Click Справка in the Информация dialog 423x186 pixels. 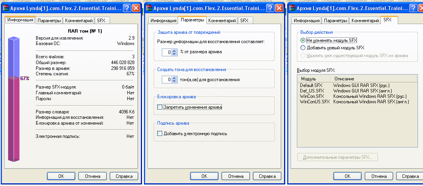[x=124, y=176]
